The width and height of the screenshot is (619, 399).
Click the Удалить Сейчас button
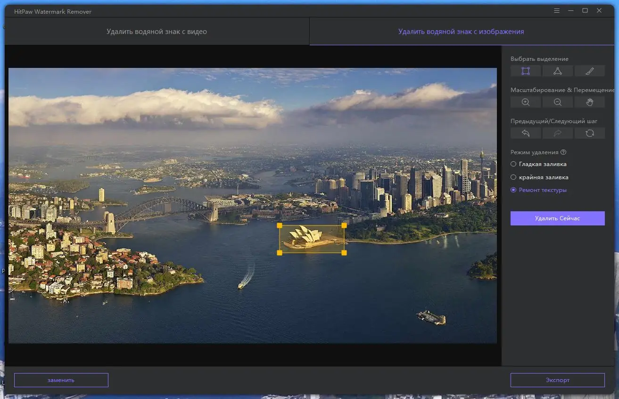coord(558,218)
